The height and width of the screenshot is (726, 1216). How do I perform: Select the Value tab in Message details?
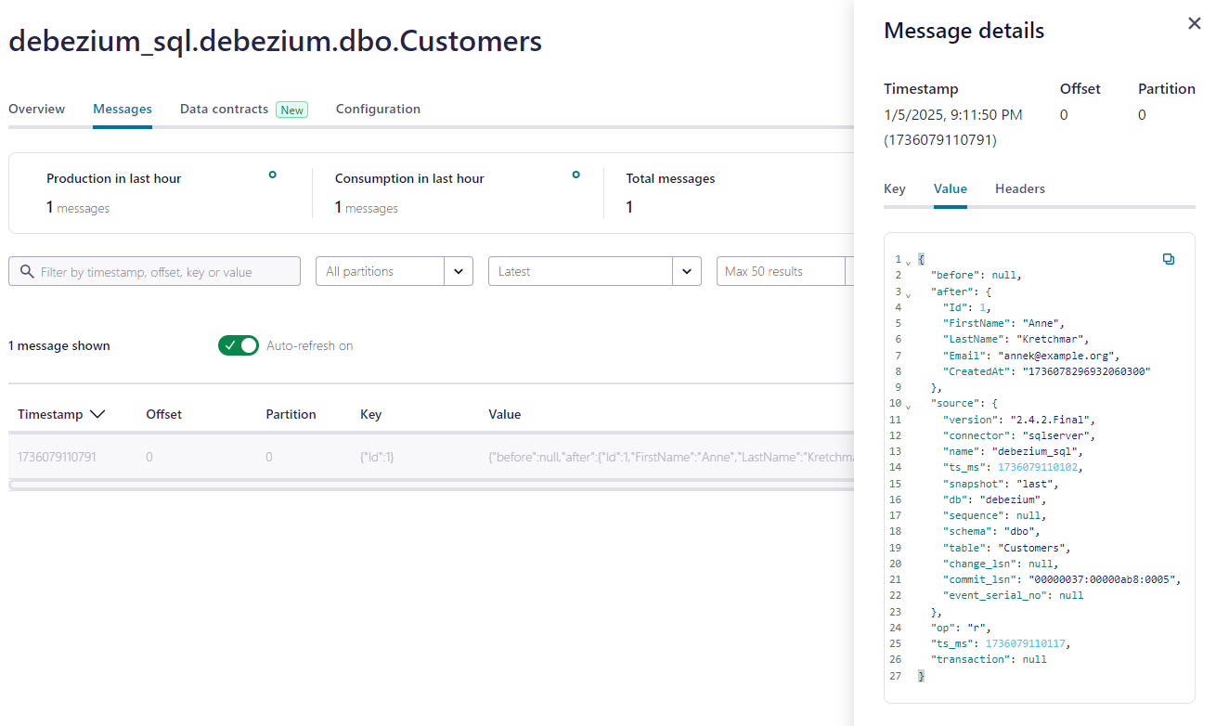(951, 188)
